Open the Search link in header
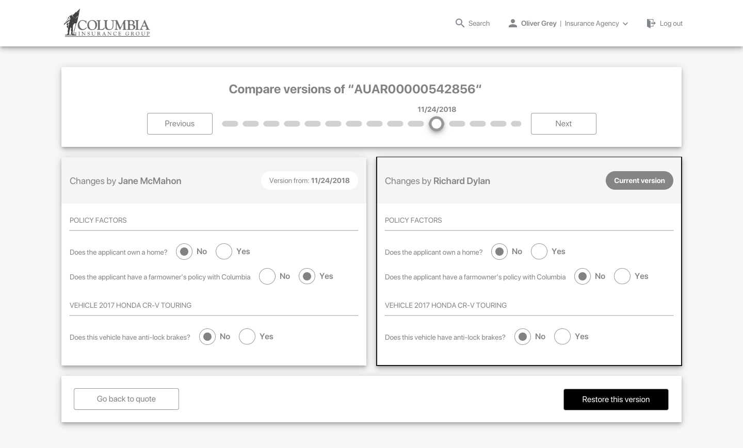 [x=479, y=23]
